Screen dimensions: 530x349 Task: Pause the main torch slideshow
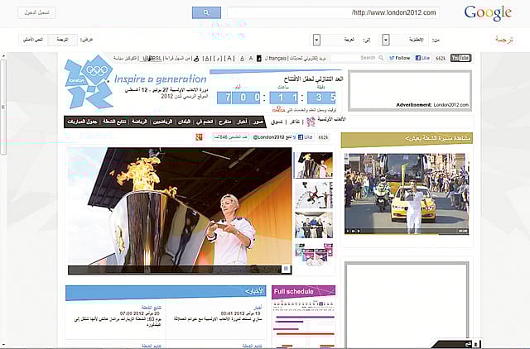pos(287,268)
